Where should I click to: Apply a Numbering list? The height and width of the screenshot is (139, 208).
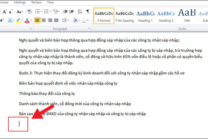[x=46, y=11]
